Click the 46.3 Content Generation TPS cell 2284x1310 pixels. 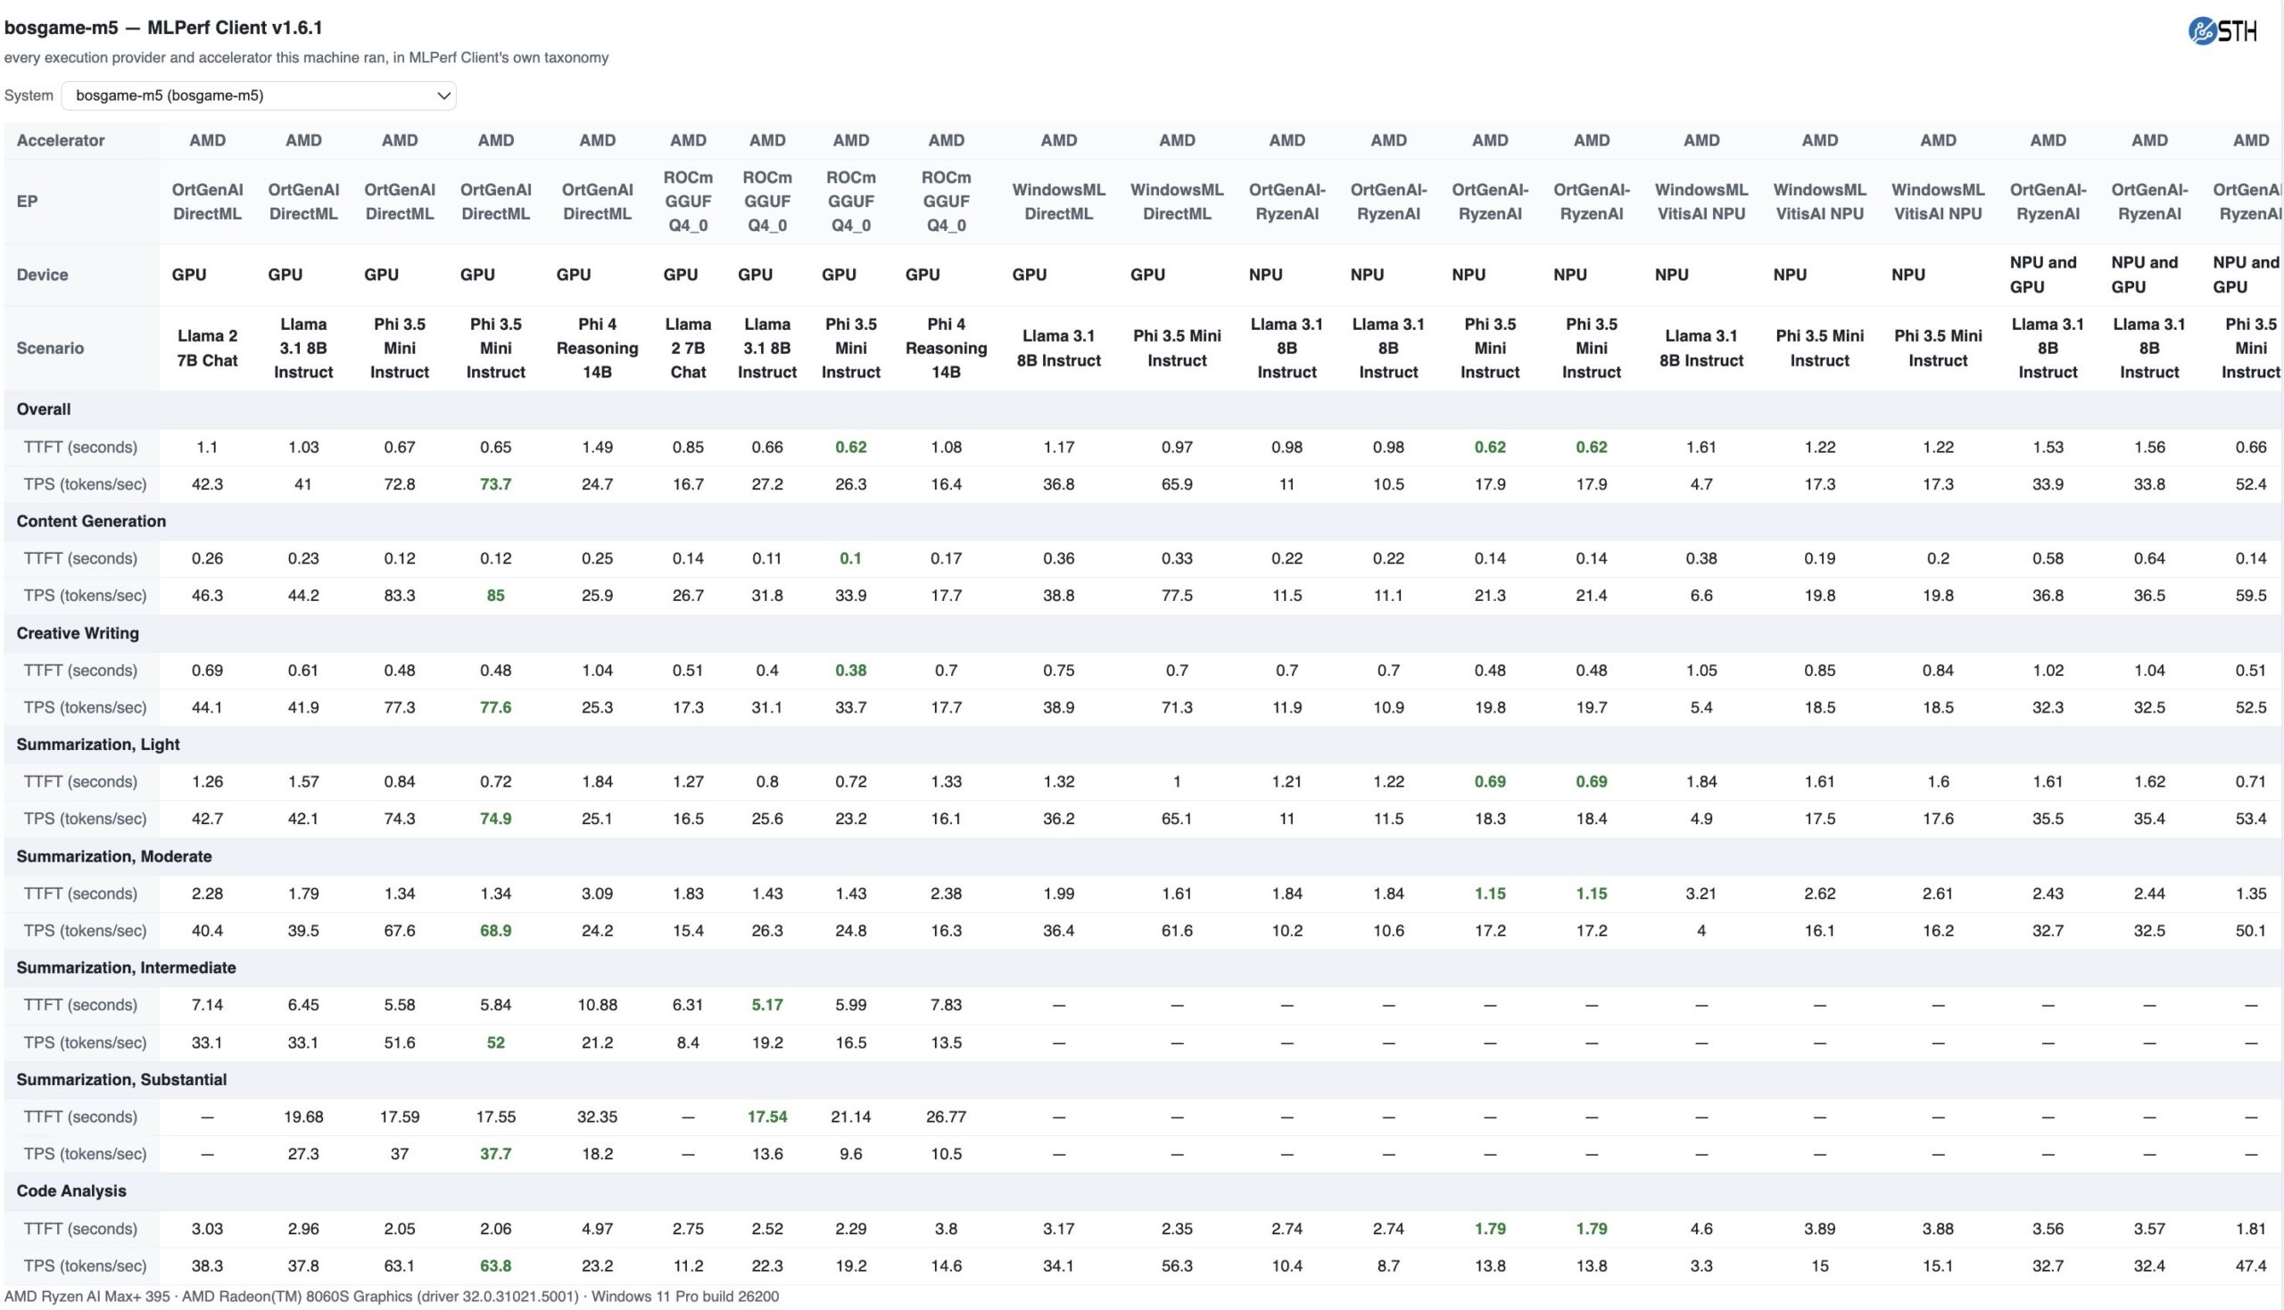(207, 596)
